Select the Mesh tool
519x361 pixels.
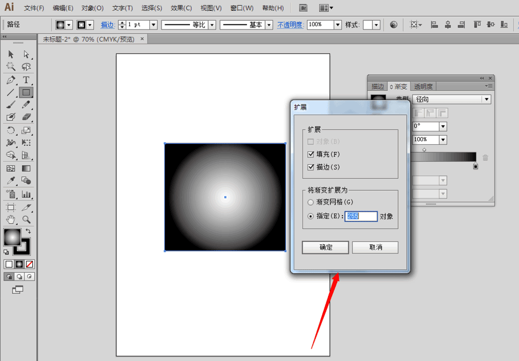10,169
